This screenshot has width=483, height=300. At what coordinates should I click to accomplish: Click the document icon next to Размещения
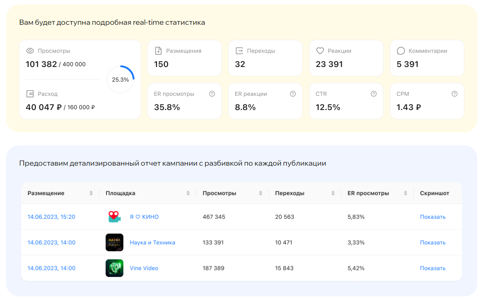158,51
